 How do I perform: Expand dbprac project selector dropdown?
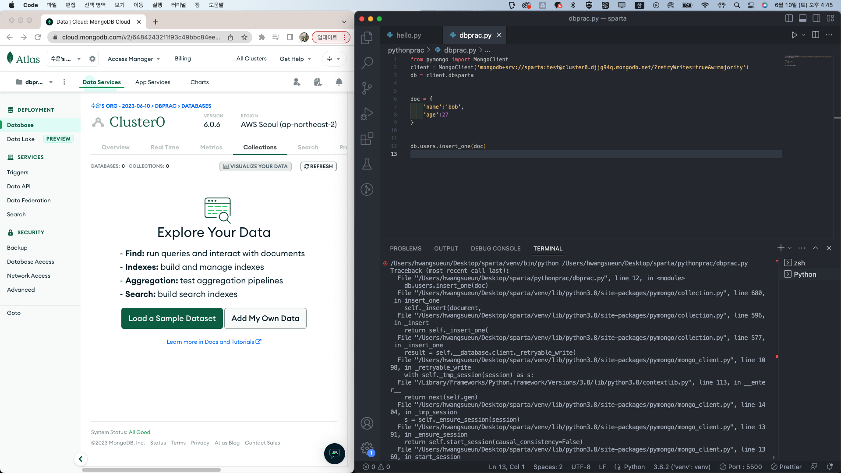[x=34, y=82]
